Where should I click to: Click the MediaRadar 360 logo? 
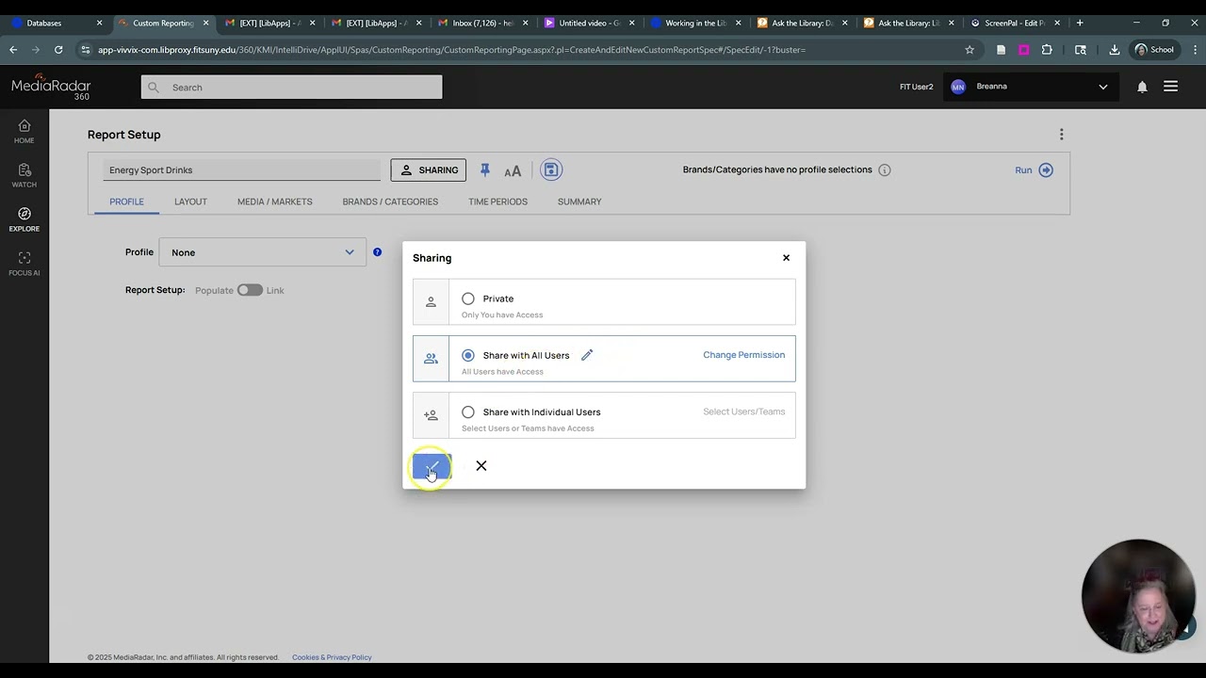[x=51, y=88]
